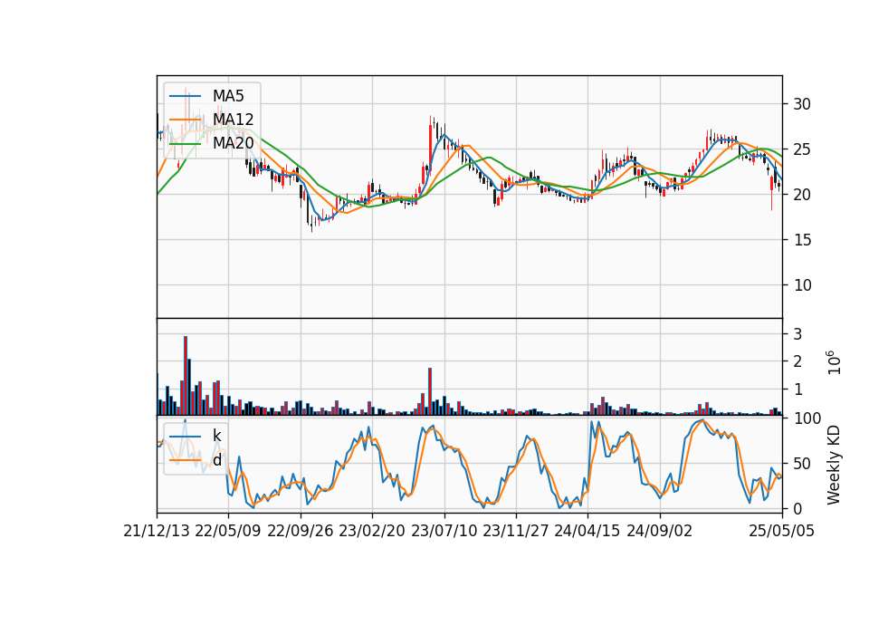Click the 23/07/10 date axis label

coord(444,531)
